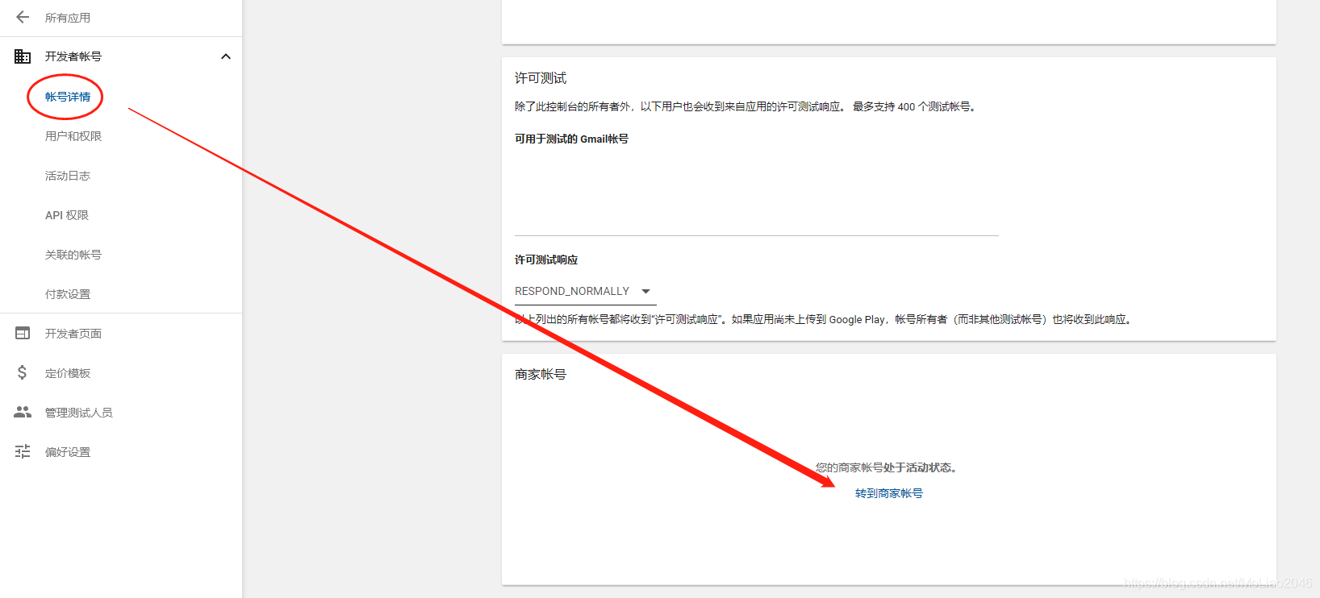
Task: Open 关联的帐号 menu item
Action: click(x=73, y=255)
